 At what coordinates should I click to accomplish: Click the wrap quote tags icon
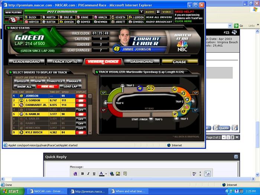point(125,173)
